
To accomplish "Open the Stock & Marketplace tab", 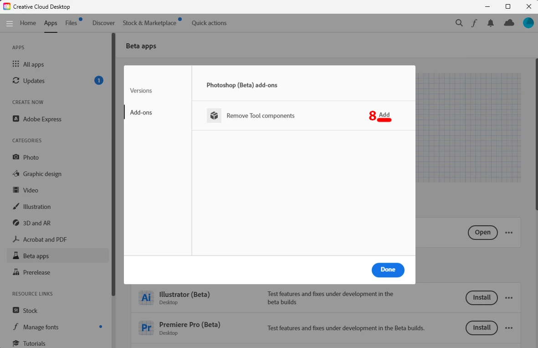I will (149, 23).
